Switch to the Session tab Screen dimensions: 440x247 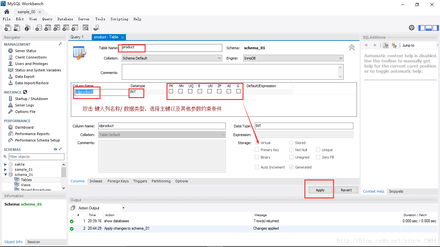coord(33,242)
